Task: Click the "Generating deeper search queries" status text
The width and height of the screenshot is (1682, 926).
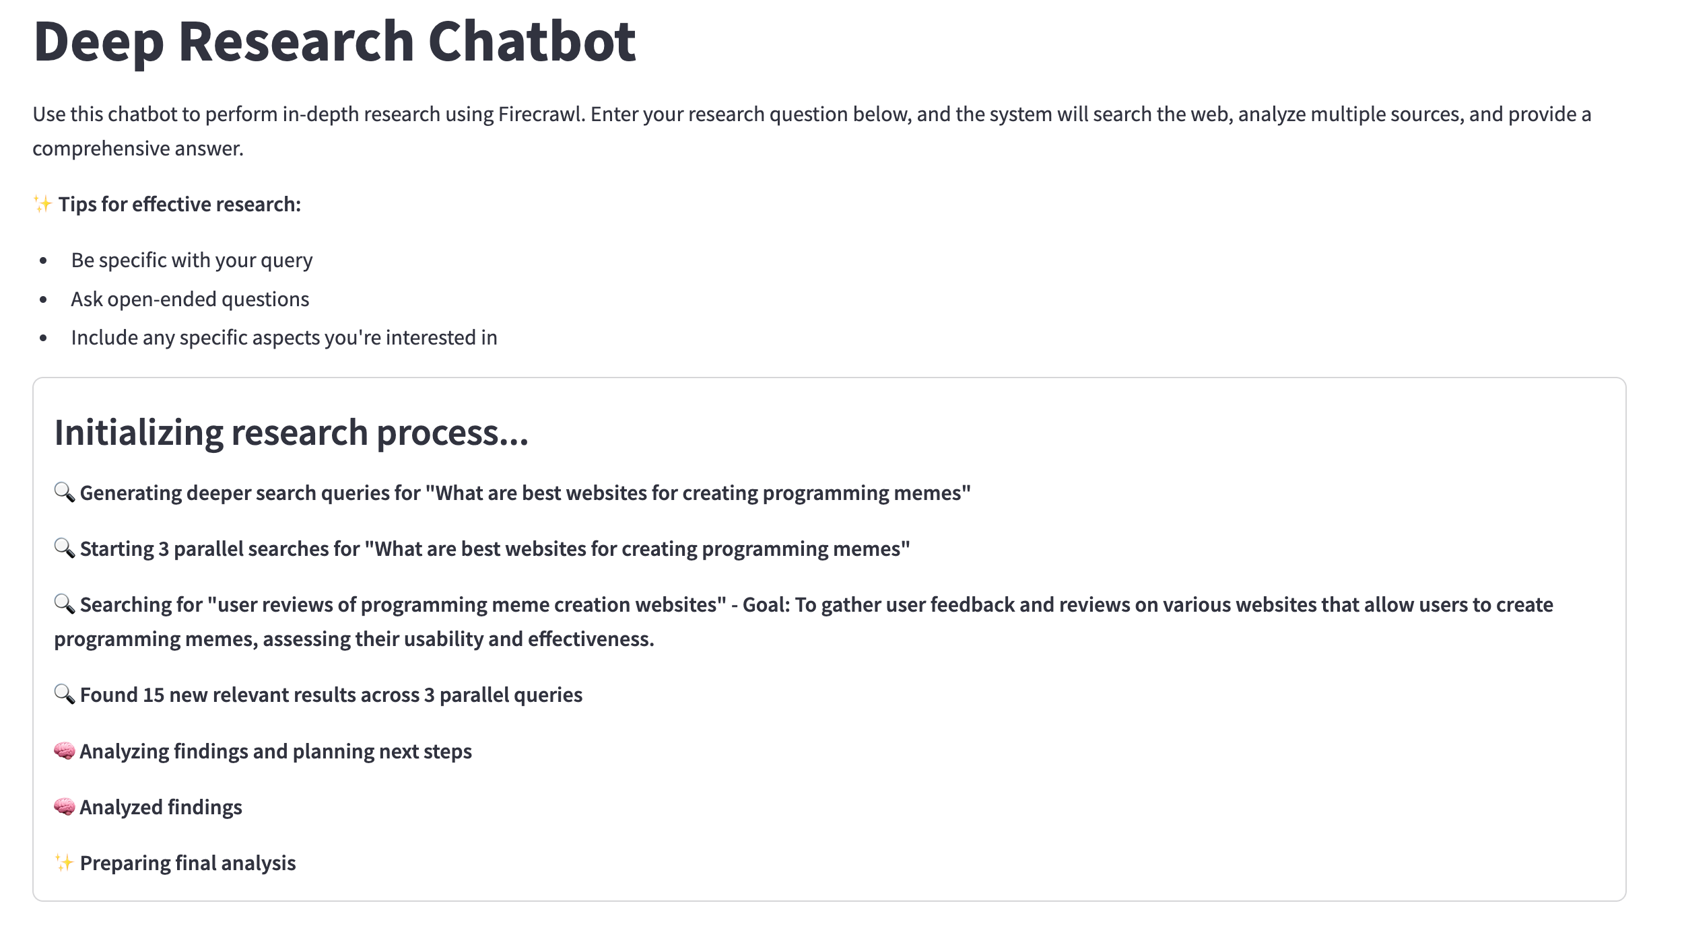Action: tap(525, 493)
